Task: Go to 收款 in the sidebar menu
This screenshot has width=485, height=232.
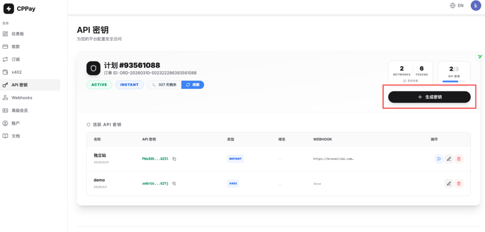Action: 16,47
